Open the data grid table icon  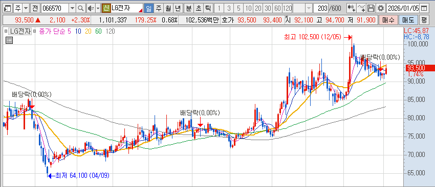pyautogui.click(x=9, y=41)
